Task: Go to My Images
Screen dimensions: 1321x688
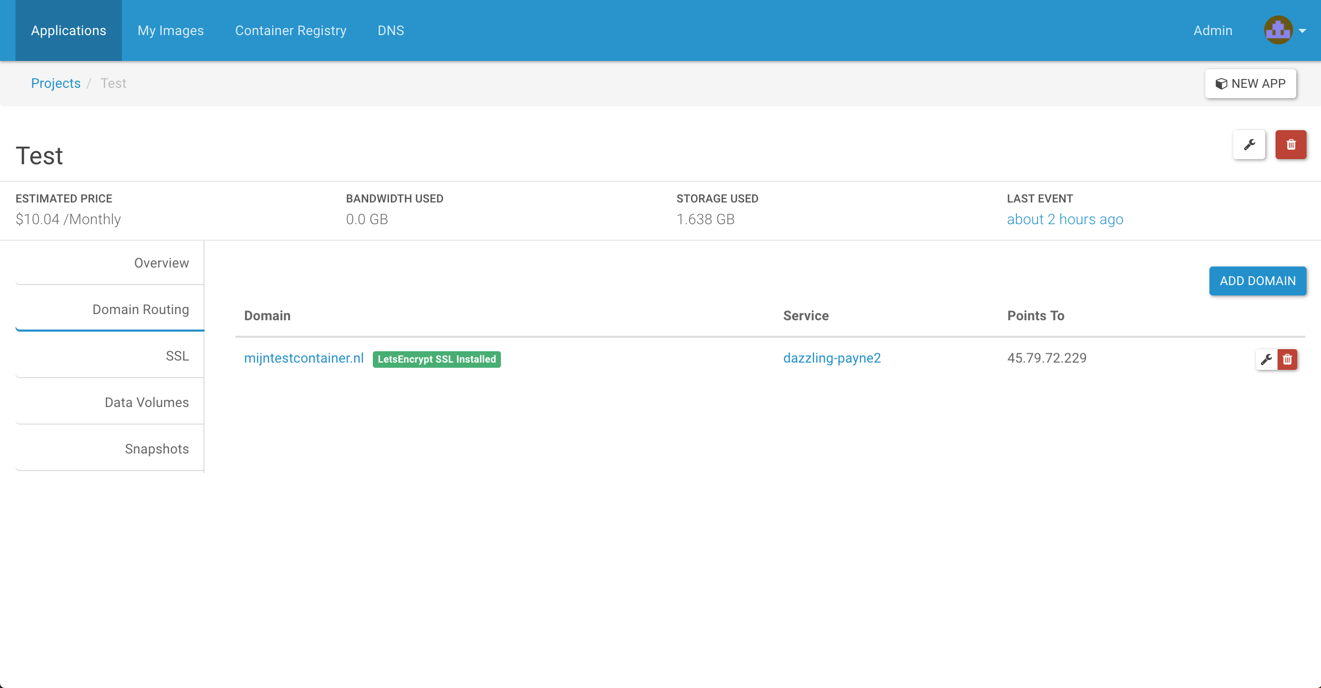Action: pyautogui.click(x=170, y=30)
